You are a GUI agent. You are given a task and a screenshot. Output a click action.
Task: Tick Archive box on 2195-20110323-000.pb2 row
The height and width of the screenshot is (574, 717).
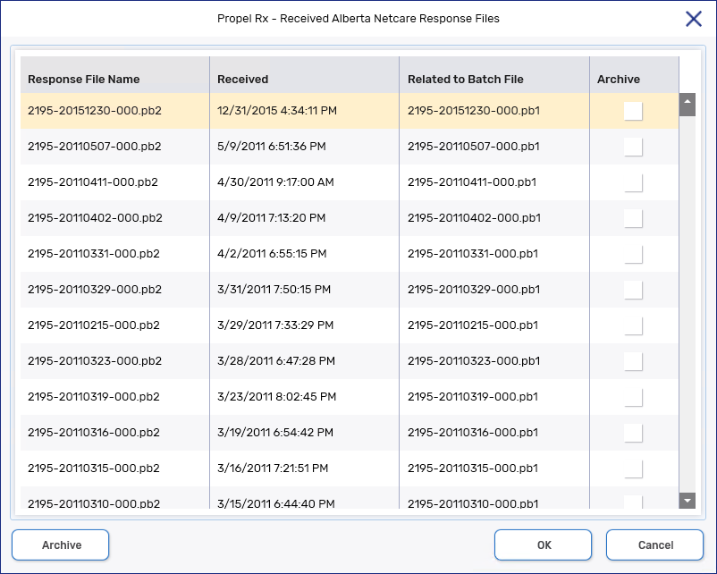[x=633, y=361]
